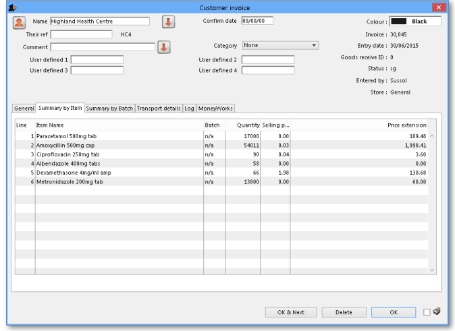Tick the print checkbox next to printer
The width and height of the screenshot is (455, 331).
pos(427,312)
